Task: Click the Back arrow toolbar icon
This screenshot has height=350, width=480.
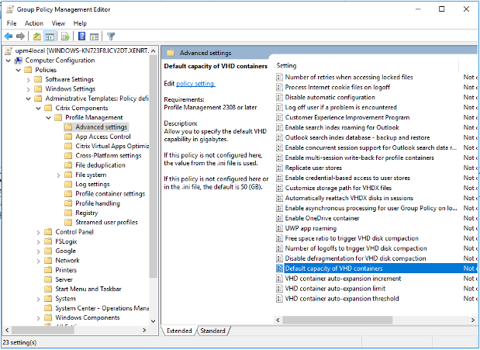Action: coord(9,36)
